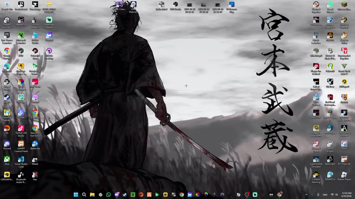Click the Stardew Valley desktop icon

(344, 38)
